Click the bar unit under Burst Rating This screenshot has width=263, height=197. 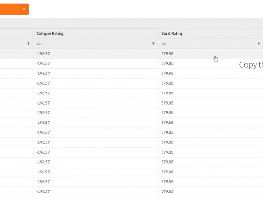pyautogui.click(x=164, y=43)
